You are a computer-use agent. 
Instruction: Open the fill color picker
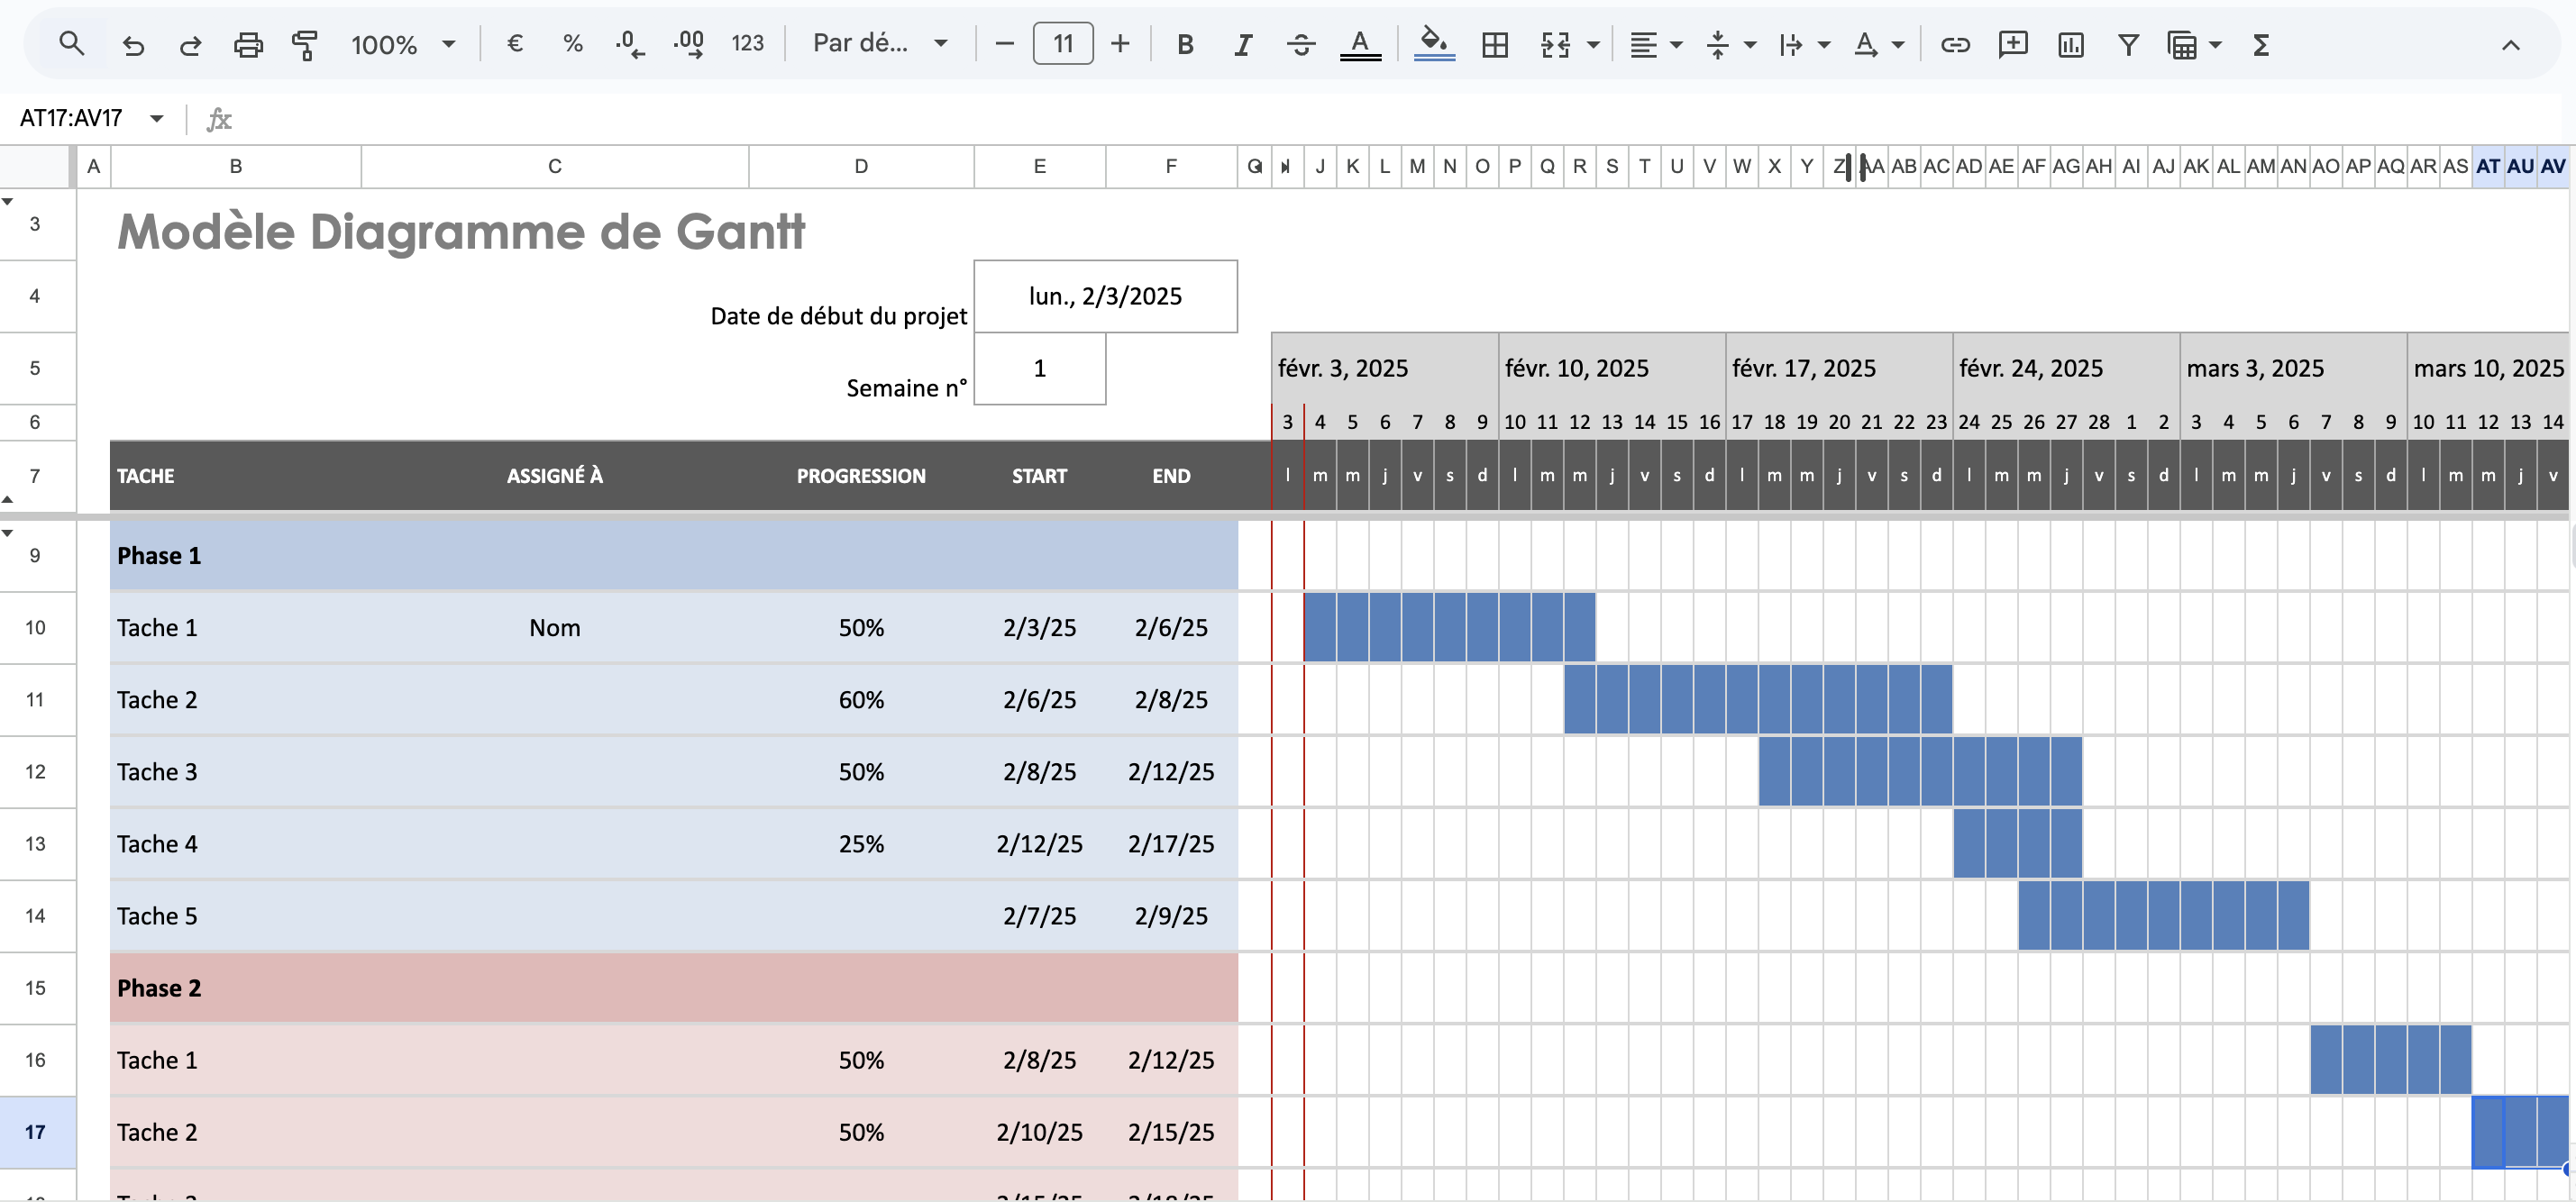coord(1433,44)
